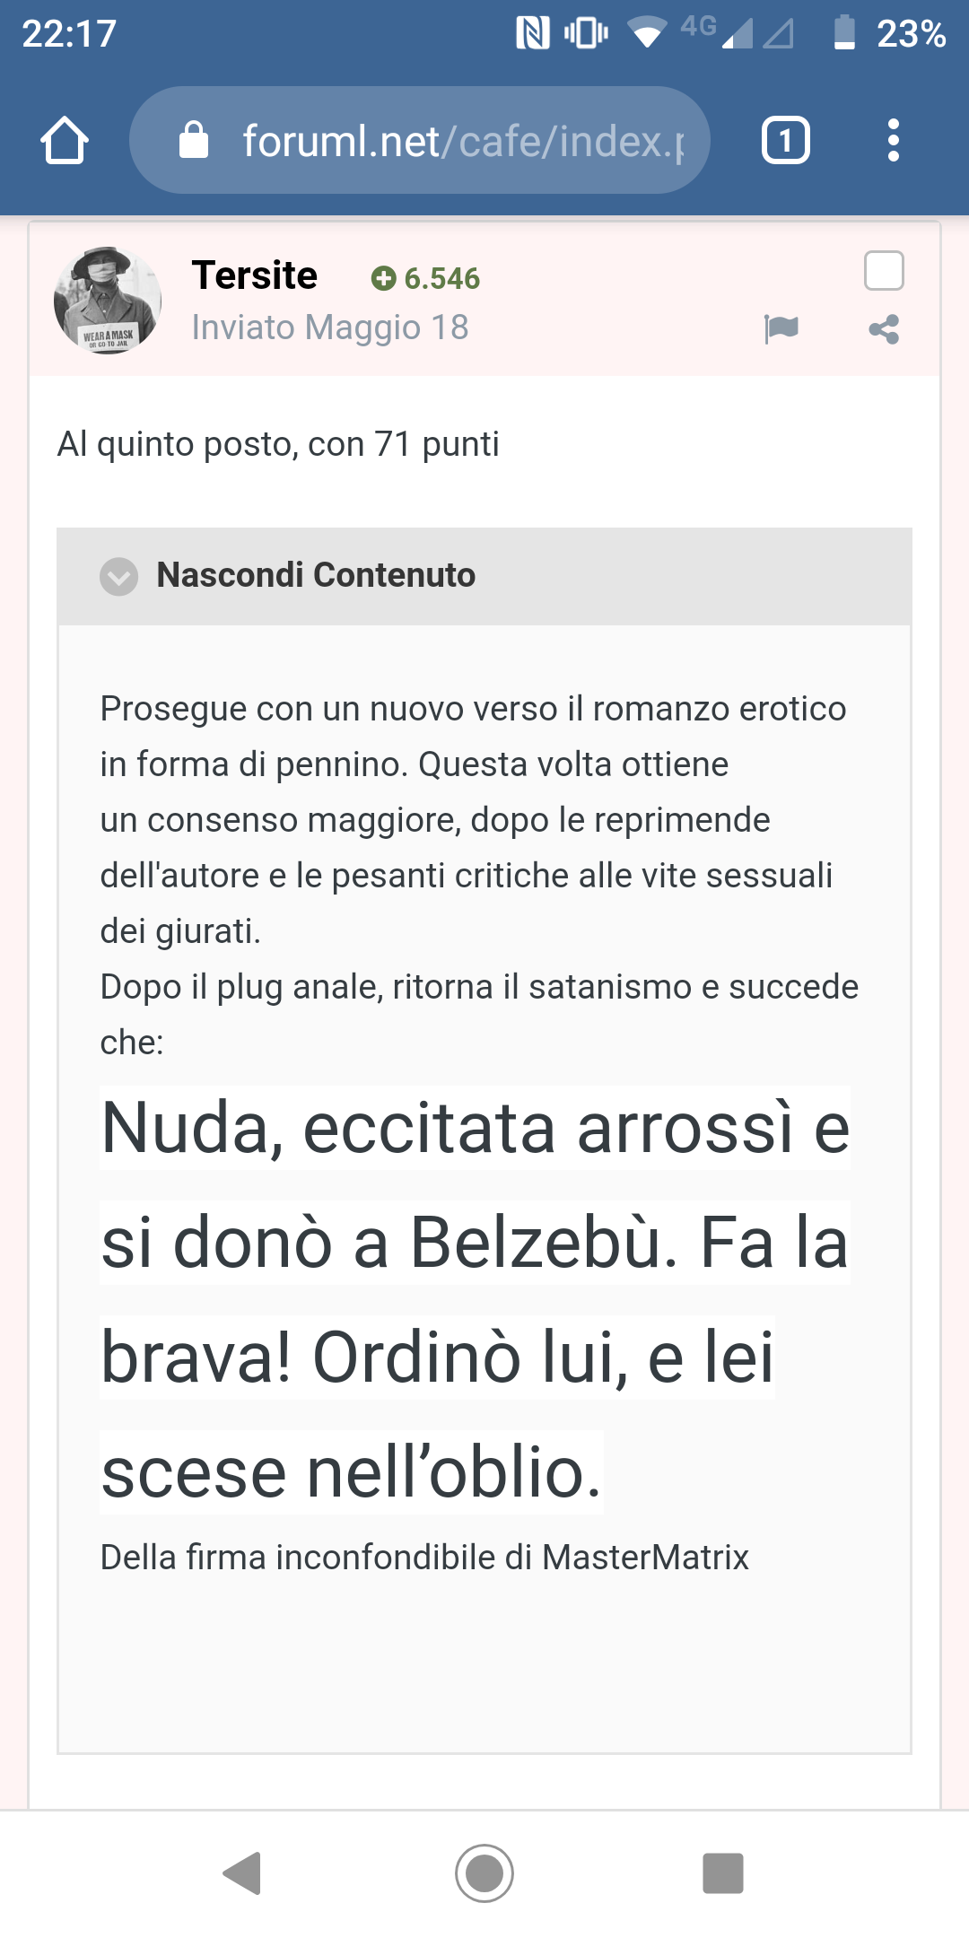Tap the battery status indicator
Image resolution: width=969 pixels, height=1938 pixels.
[x=844, y=33]
